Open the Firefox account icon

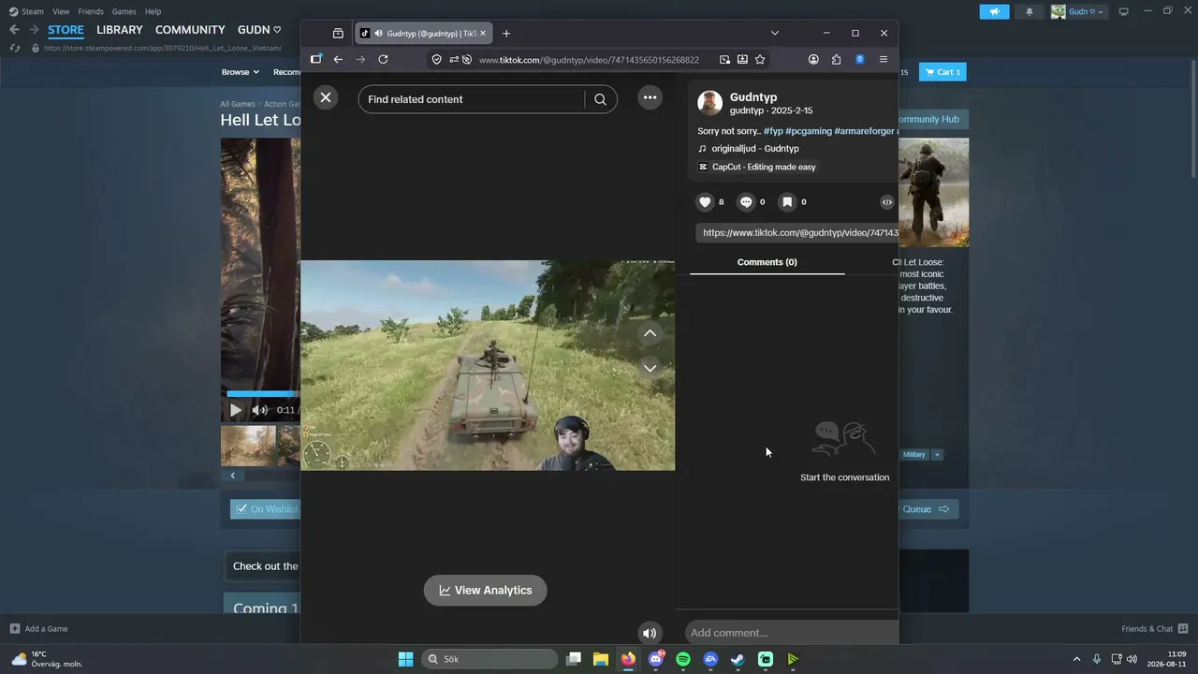(x=813, y=59)
